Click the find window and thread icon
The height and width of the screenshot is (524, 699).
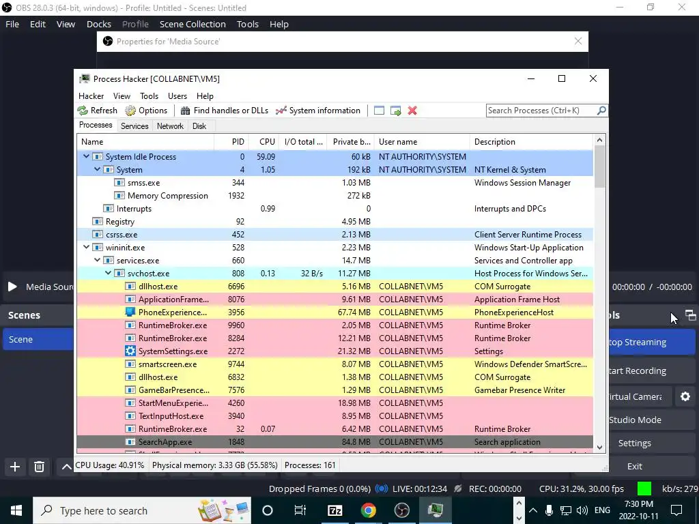click(x=395, y=111)
